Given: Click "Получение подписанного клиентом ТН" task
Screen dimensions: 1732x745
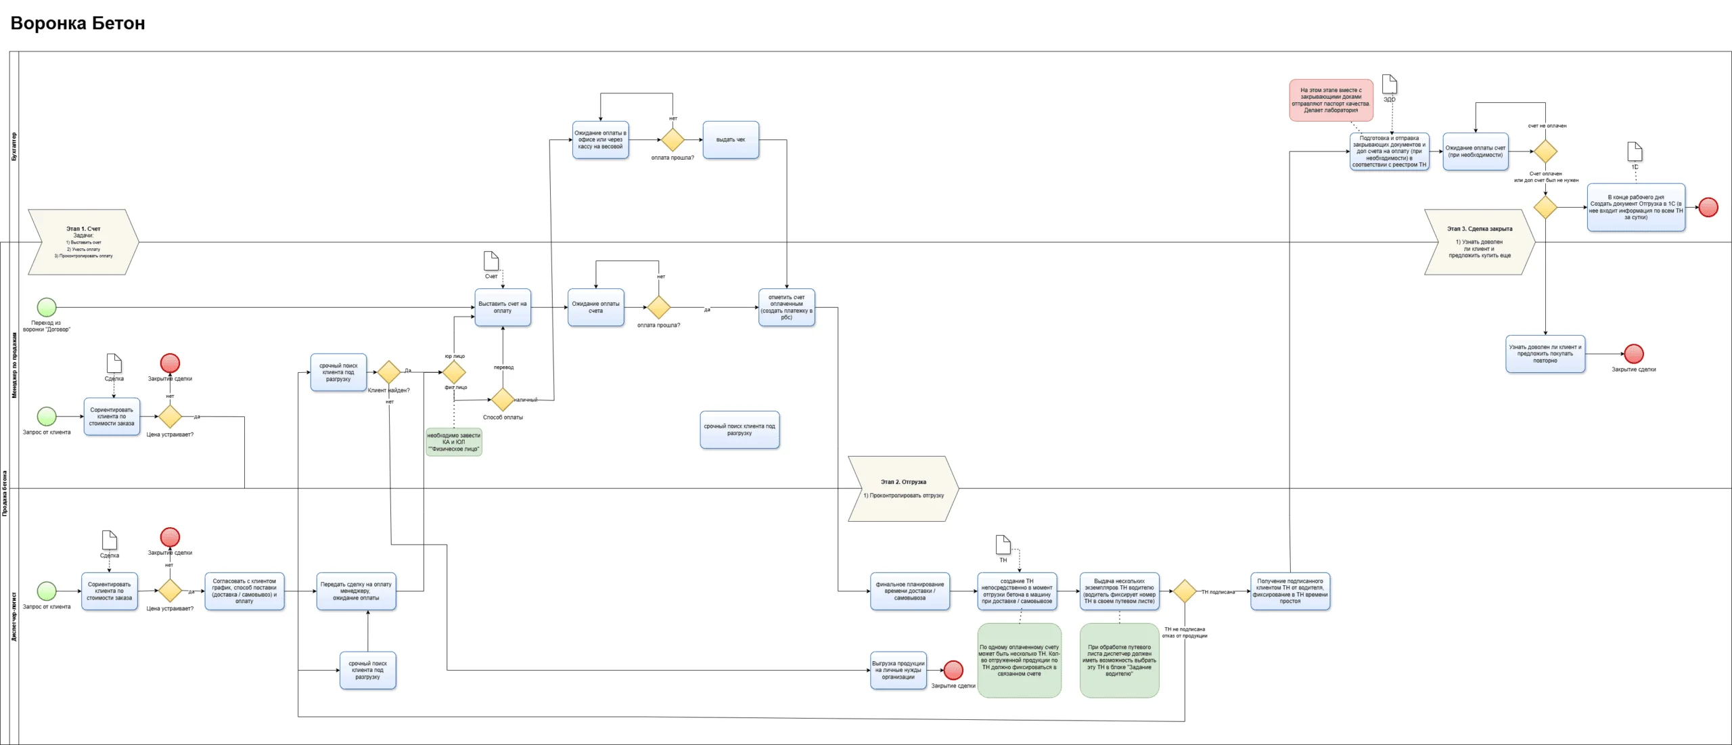Looking at the screenshot, I should (1290, 591).
